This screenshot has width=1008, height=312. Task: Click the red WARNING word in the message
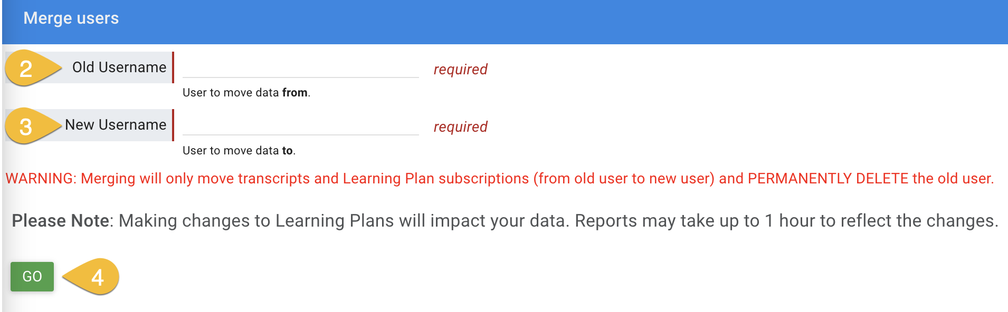tap(41, 179)
